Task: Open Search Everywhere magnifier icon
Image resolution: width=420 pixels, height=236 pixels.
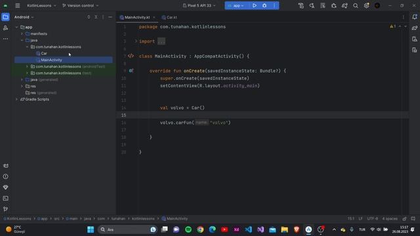Action: point(356,5)
